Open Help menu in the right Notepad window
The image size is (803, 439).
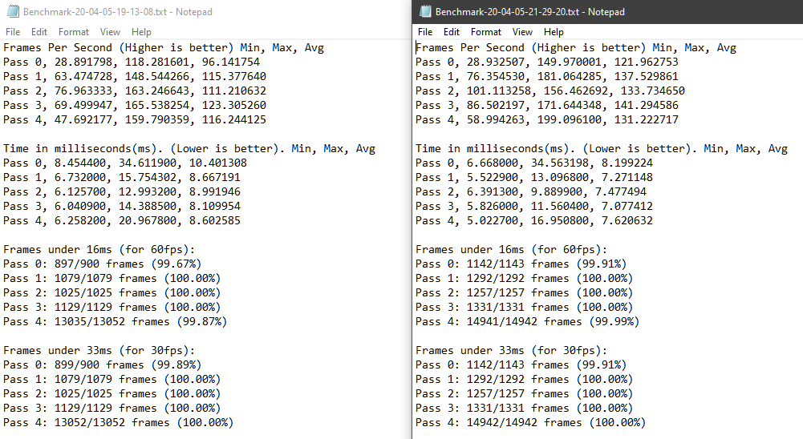(x=554, y=32)
